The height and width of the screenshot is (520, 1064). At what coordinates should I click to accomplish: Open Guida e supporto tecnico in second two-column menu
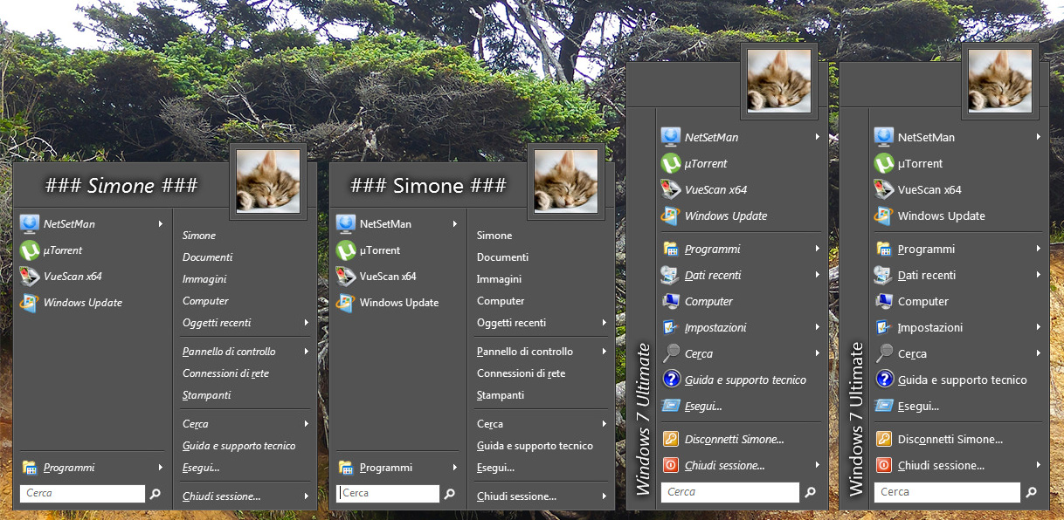(x=535, y=446)
